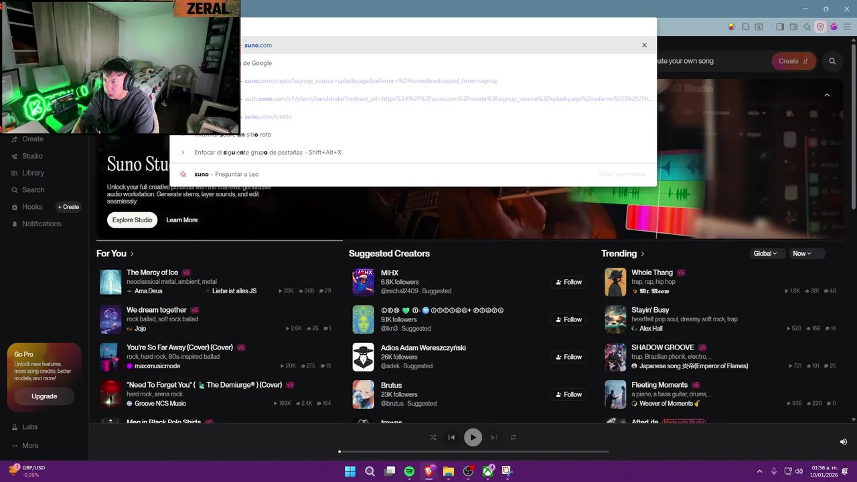Open Search in the left sidebar

pyautogui.click(x=27, y=190)
